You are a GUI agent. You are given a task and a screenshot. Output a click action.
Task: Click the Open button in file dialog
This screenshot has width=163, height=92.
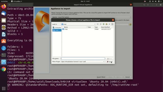coord(110,59)
